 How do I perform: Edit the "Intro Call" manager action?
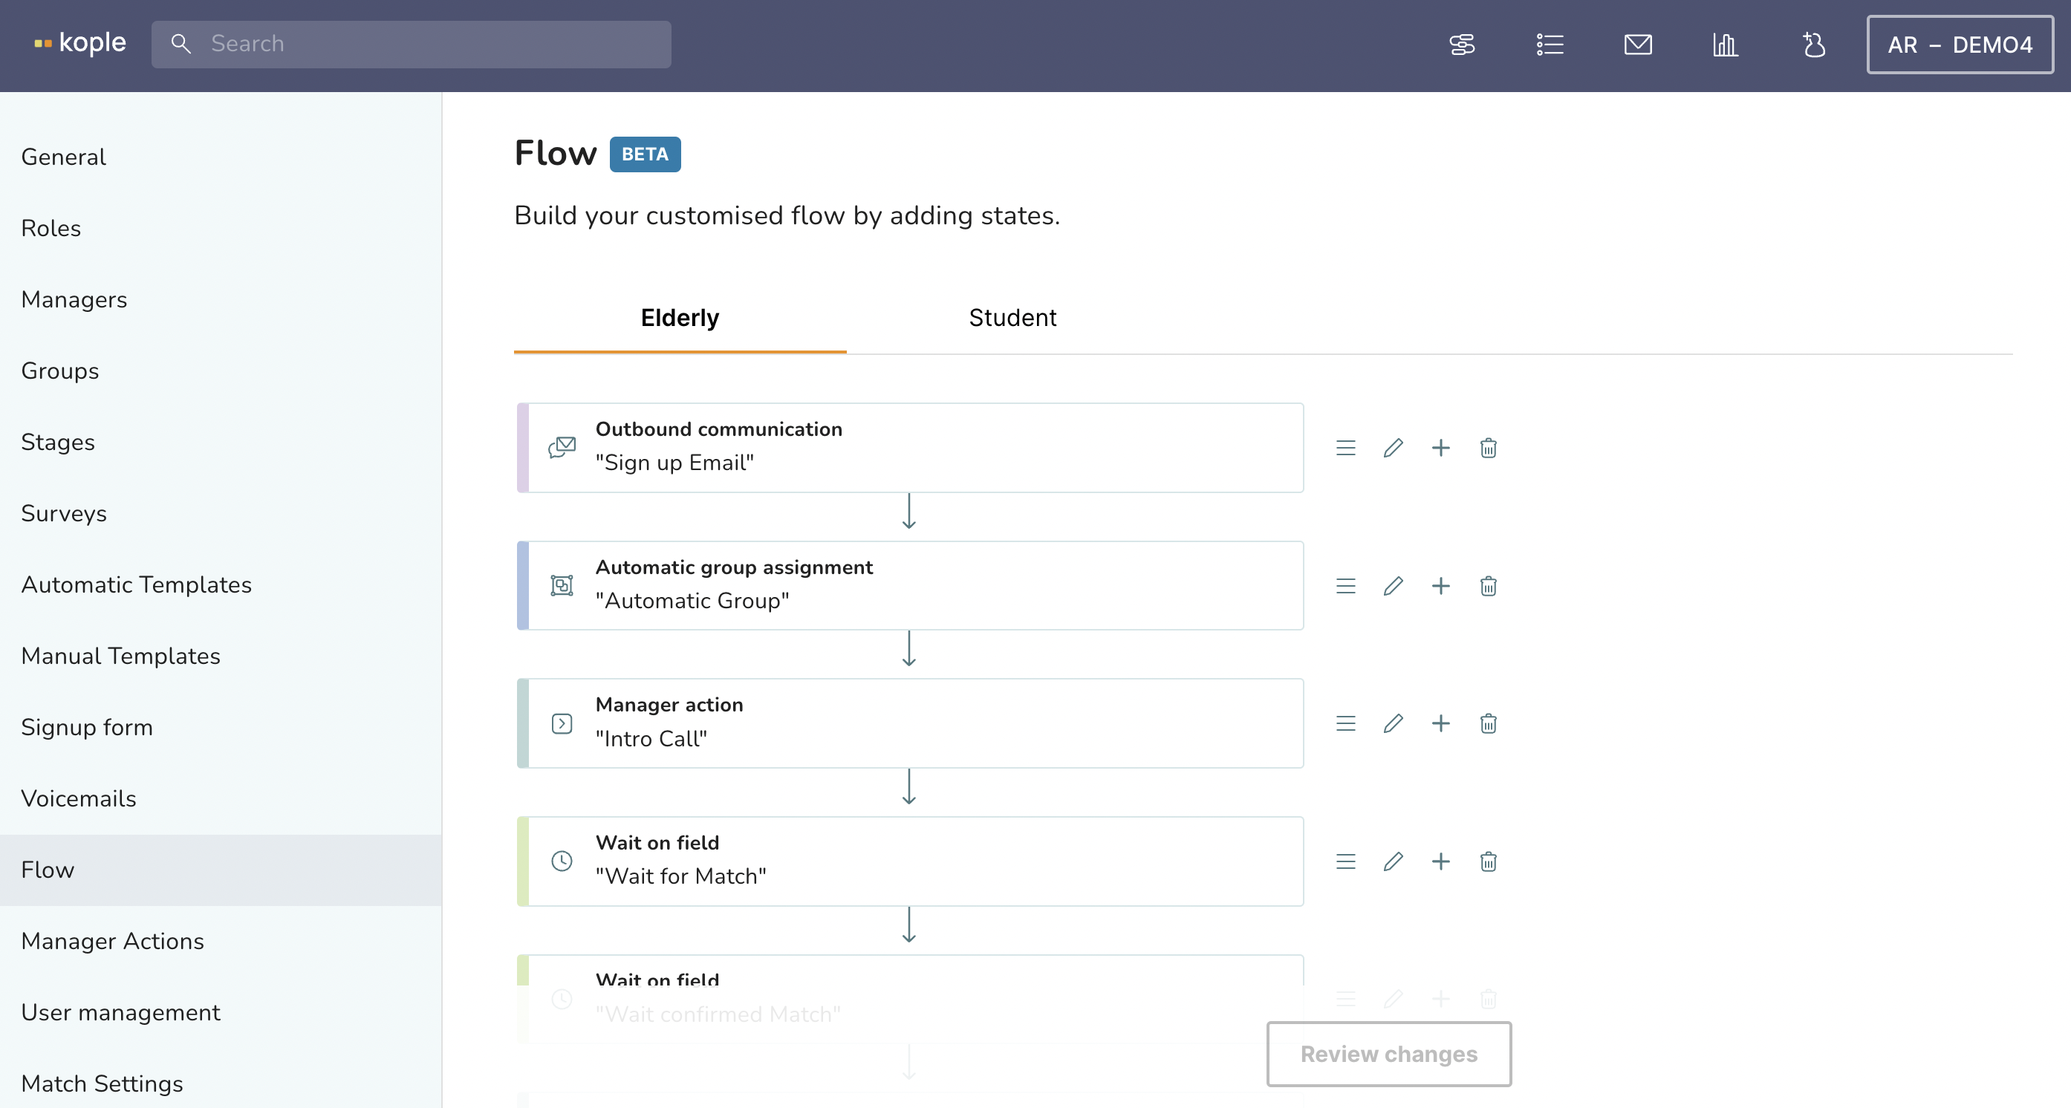(1394, 724)
